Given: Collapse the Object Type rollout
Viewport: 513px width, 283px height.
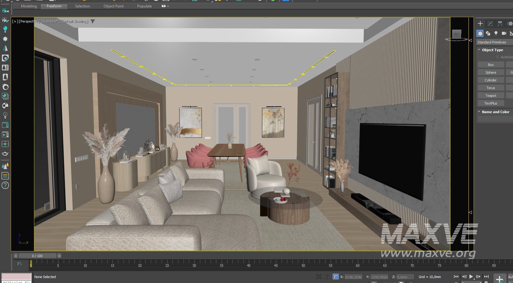Looking at the screenshot, I should 492,50.
